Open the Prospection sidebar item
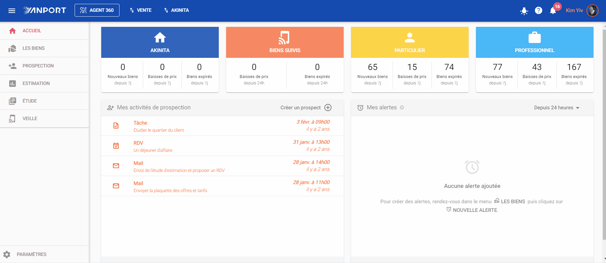606x263 pixels. 44,66
